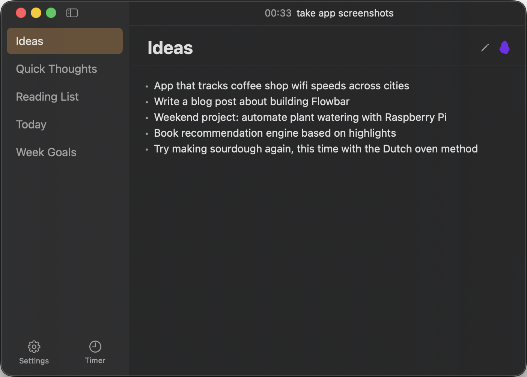527x377 pixels.
Task: Open Settings gear icon
Action: click(x=34, y=347)
